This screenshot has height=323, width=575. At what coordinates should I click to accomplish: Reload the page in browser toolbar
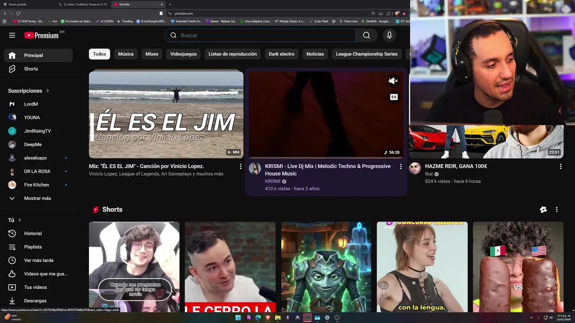18,13
